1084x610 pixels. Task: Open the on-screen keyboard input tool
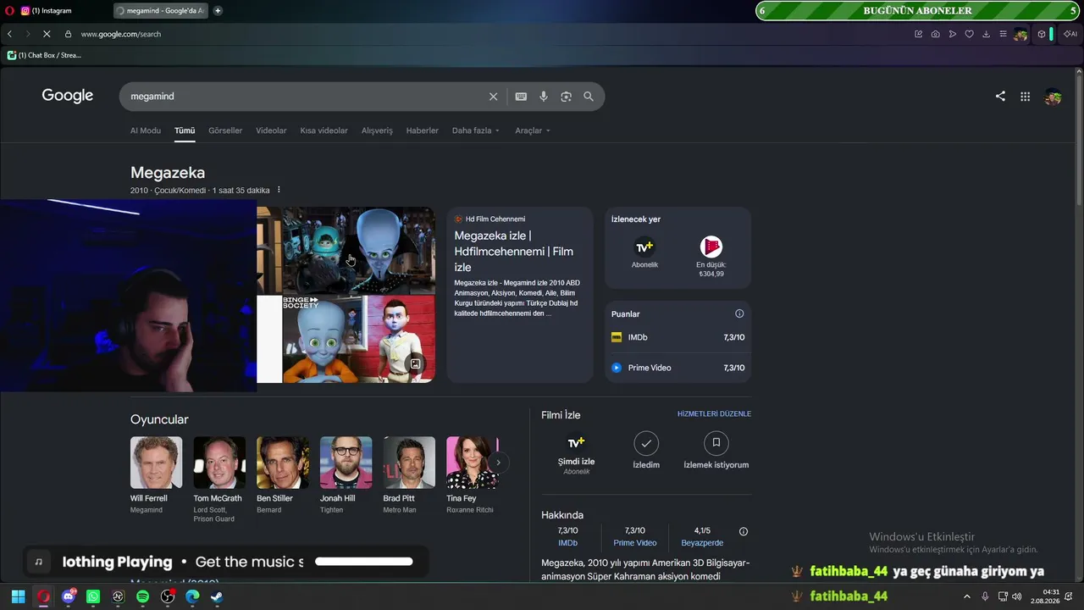pos(521,97)
